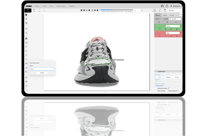The height and width of the screenshot is (136, 210).
Task: Open the help question mark icon
Action: (x=167, y=6)
